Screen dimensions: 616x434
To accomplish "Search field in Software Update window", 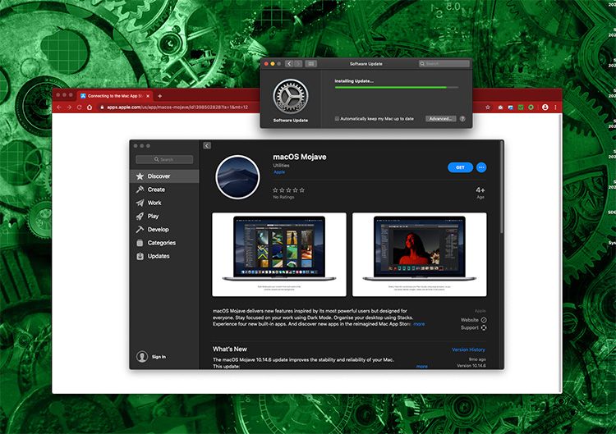I will 444,63.
